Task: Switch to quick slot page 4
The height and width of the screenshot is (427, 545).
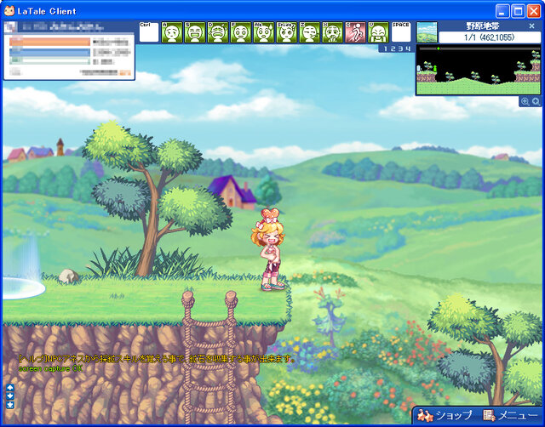Action: [408, 49]
